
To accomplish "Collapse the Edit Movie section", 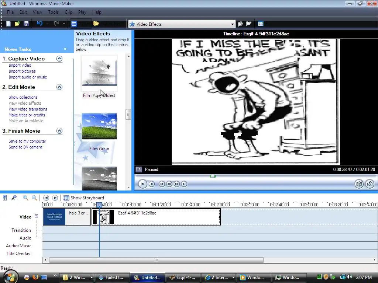I will coord(59,87).
